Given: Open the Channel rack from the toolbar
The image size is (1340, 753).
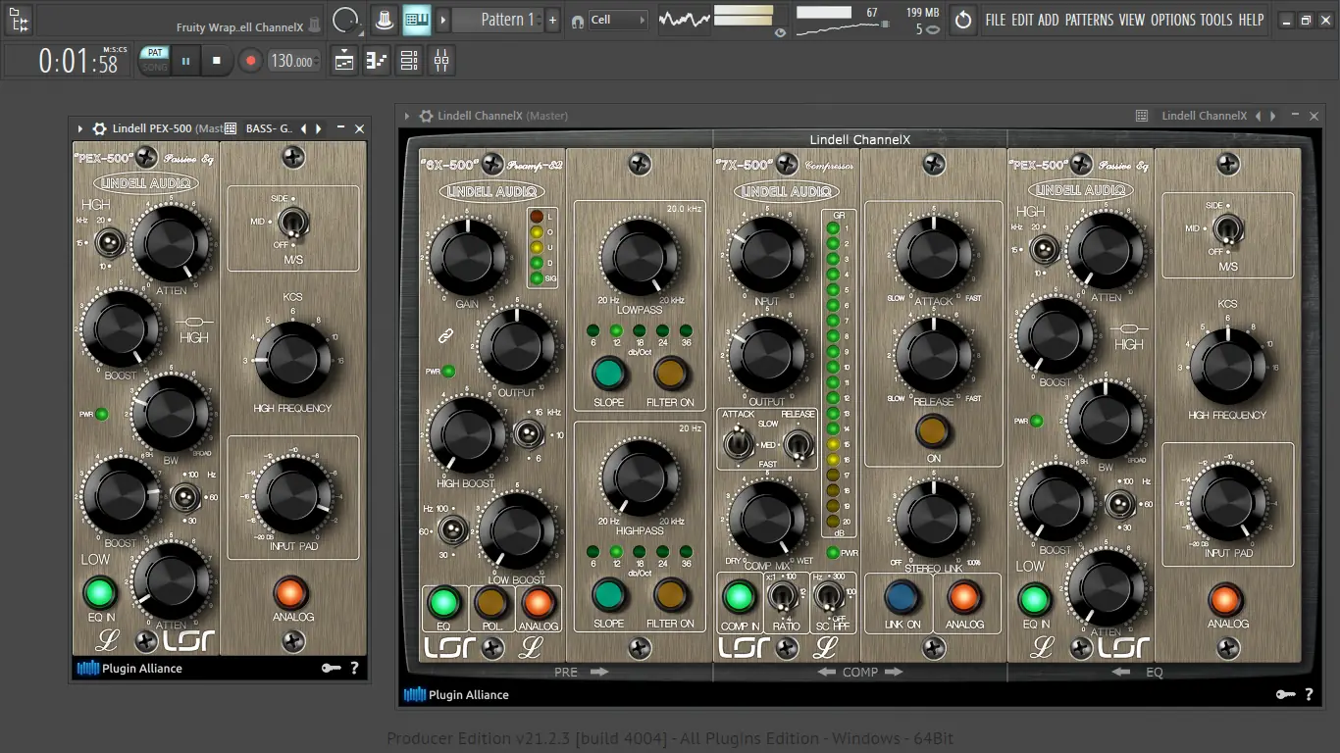Looking at the screenshot, I should pos(409,60).
